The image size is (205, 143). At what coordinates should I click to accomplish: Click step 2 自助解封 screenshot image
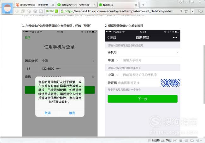click(143, 83)
